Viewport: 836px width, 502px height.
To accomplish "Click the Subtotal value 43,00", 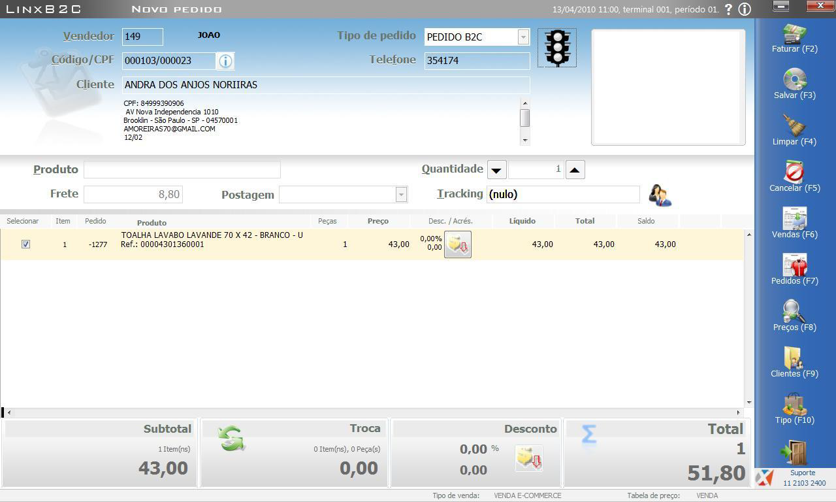I will pyautogui.click(x=163, y=468).
